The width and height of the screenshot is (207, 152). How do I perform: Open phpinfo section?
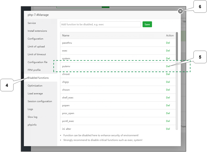tap(32, 125)
